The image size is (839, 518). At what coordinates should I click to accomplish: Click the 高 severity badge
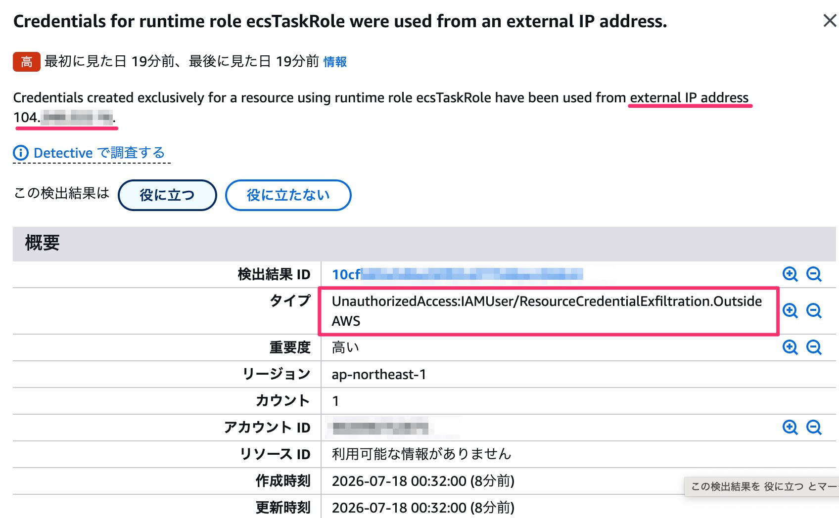pyautogui.click(x=27, y=62)
